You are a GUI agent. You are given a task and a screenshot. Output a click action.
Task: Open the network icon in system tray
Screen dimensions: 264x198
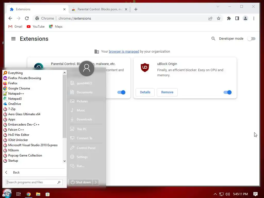[221, 194]
